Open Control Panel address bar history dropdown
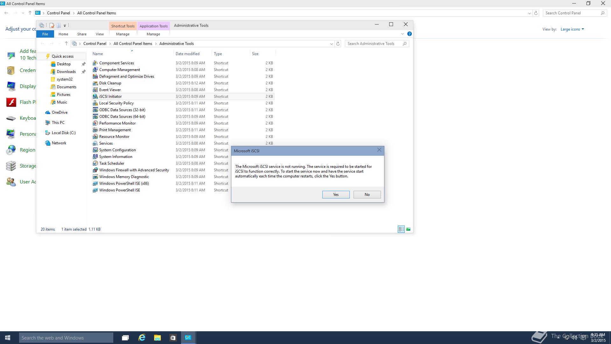611x344 pixels. pyautogui.click(x=529, y=13)
